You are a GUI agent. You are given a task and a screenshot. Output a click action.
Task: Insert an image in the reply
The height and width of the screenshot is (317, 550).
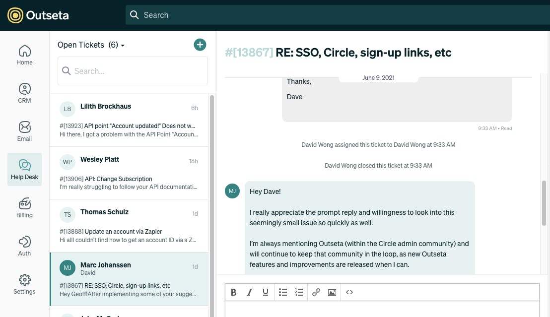tap(332, 292)
